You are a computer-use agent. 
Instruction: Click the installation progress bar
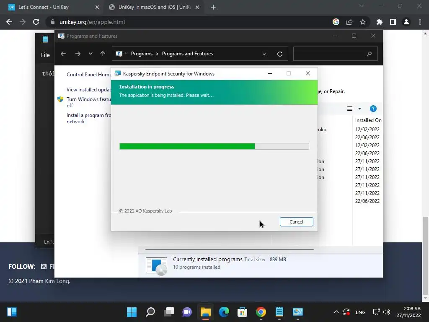(214, 146)
